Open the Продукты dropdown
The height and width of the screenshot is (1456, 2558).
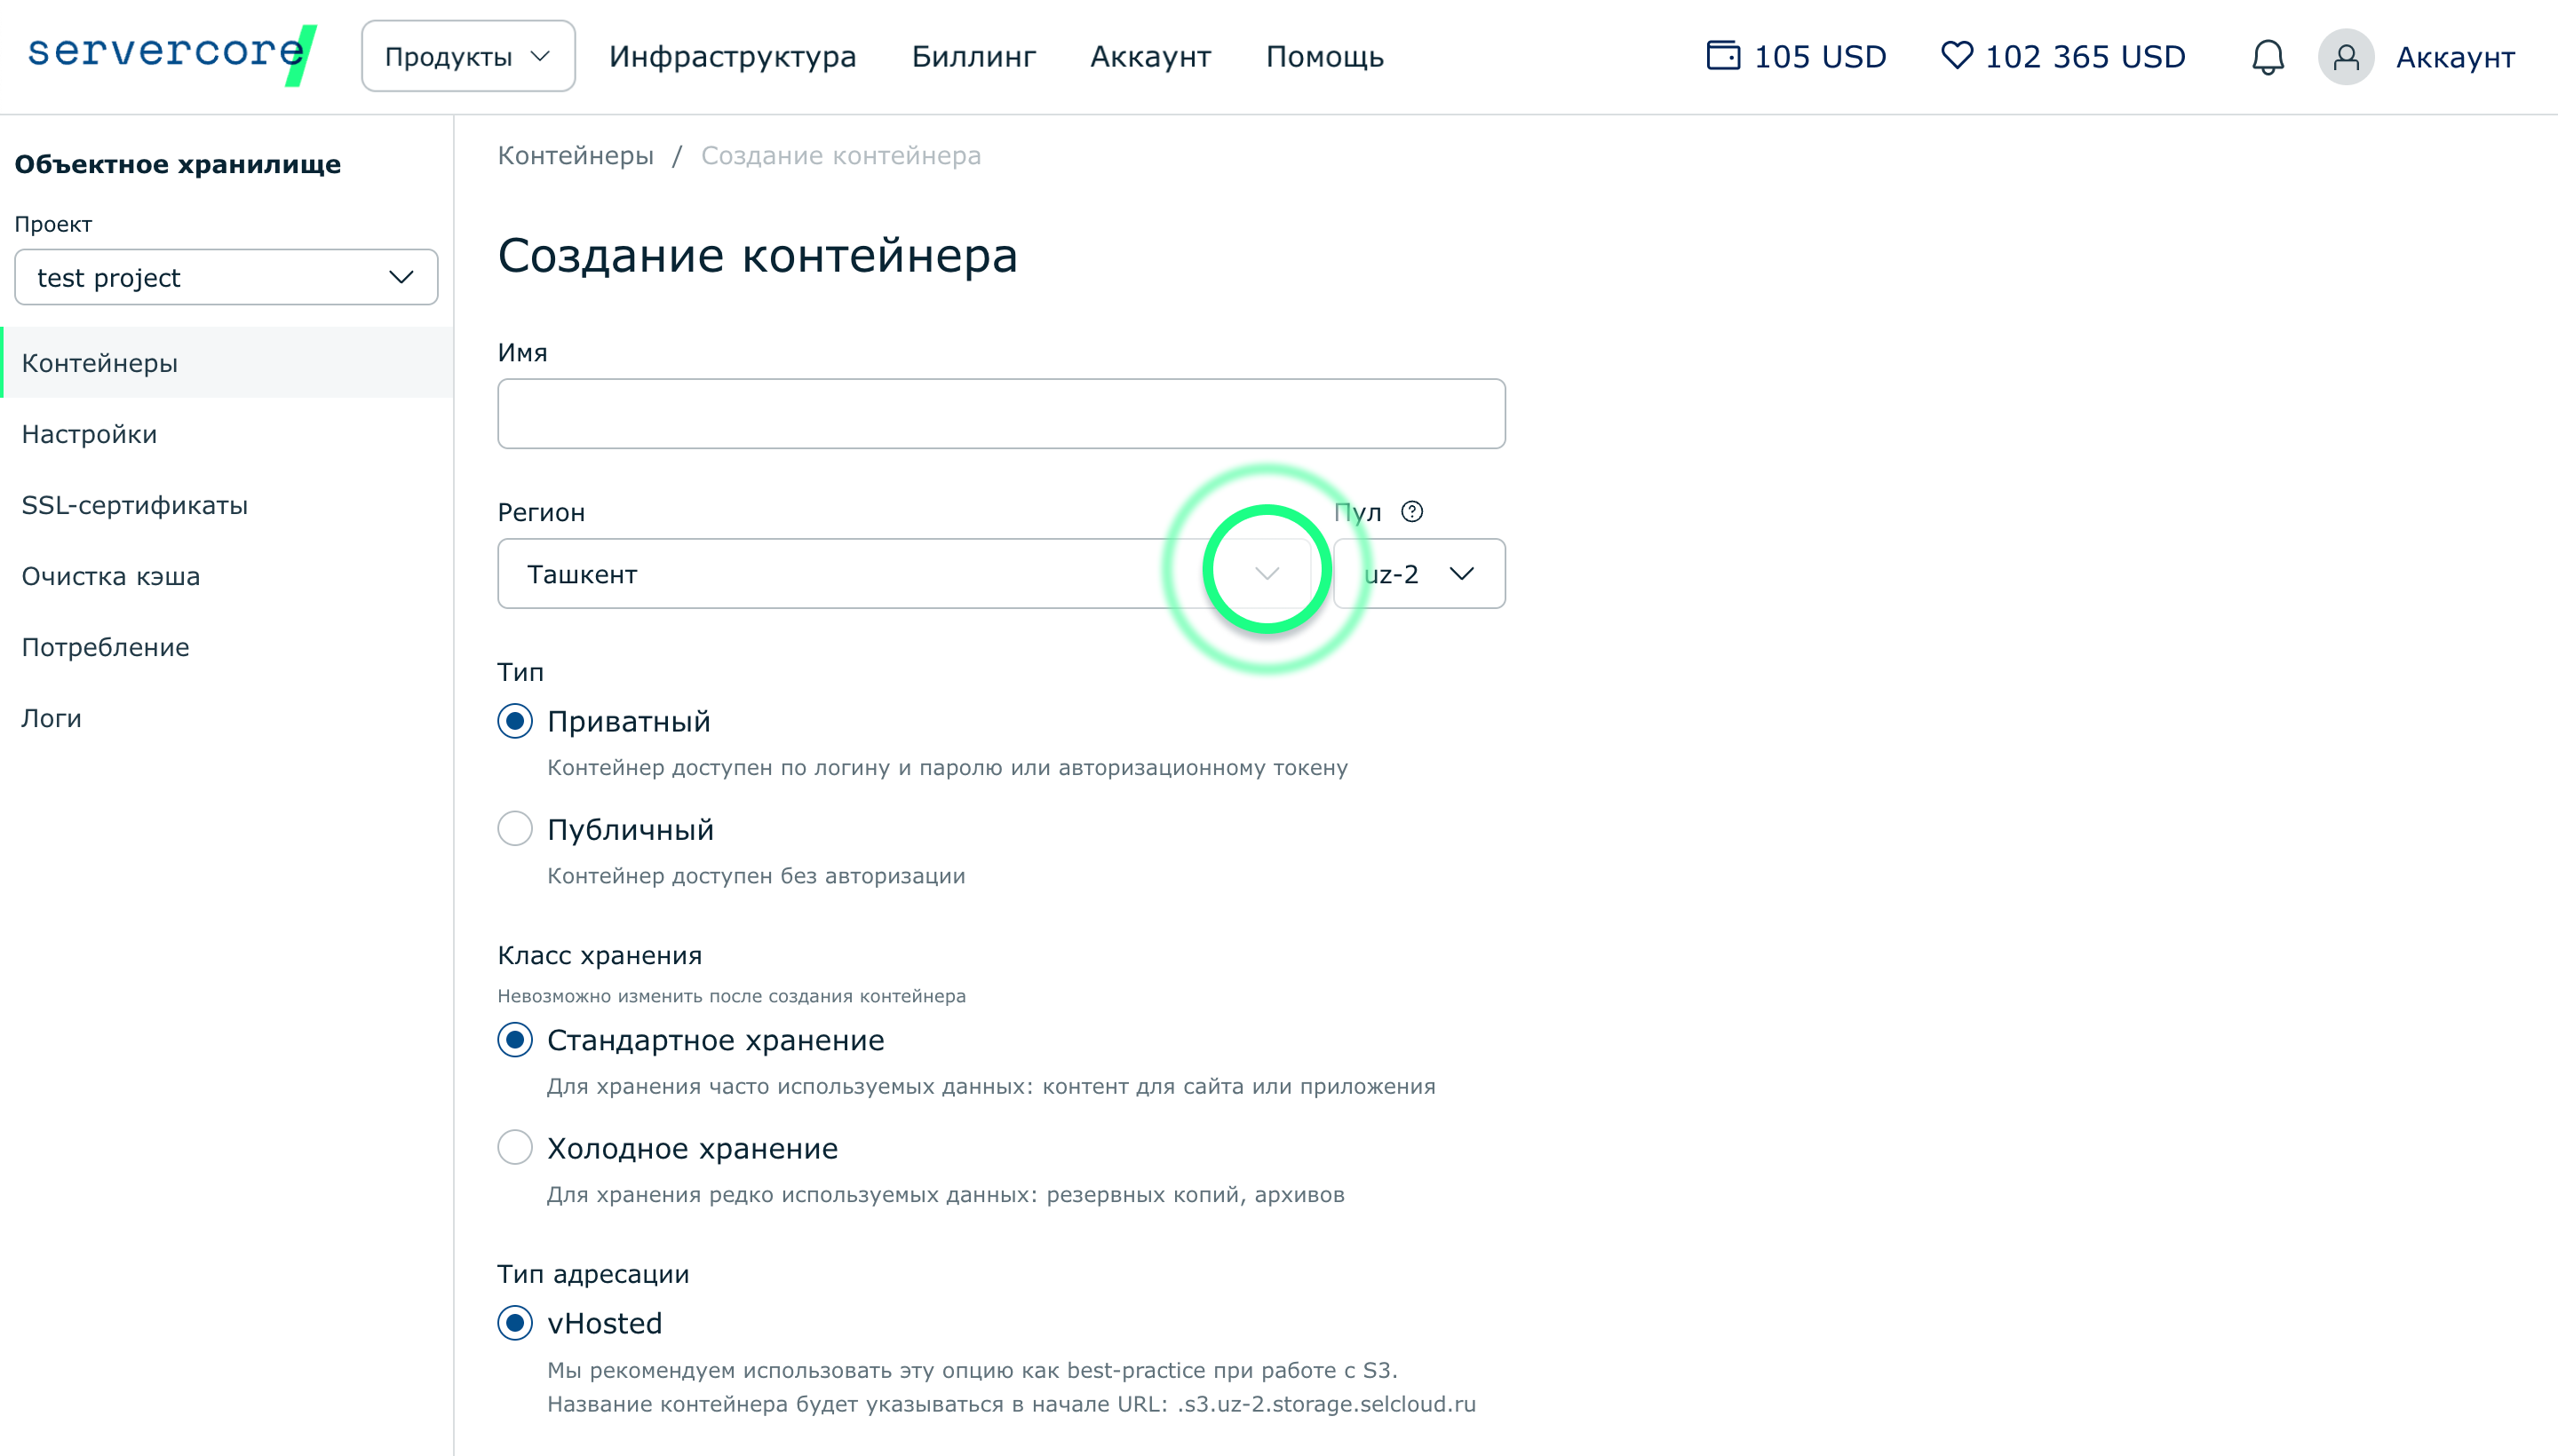coord(467,57)
